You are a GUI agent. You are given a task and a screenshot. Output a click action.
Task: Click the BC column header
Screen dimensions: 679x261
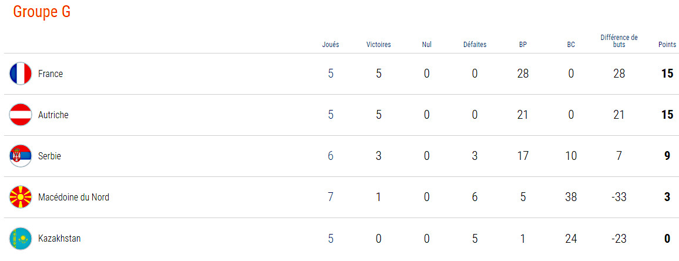[x=571, y=45]
